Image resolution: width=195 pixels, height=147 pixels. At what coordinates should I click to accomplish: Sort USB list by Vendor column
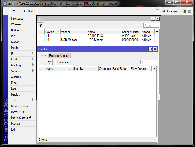(74, 32)
